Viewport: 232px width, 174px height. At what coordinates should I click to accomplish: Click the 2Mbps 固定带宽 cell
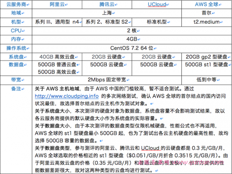(107, 80)
